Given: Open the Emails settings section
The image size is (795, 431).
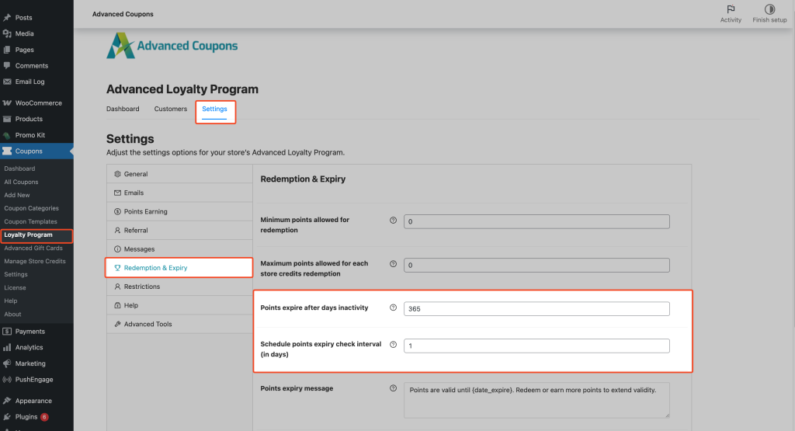Looking at the screenshot, I should tap(179, 193).
